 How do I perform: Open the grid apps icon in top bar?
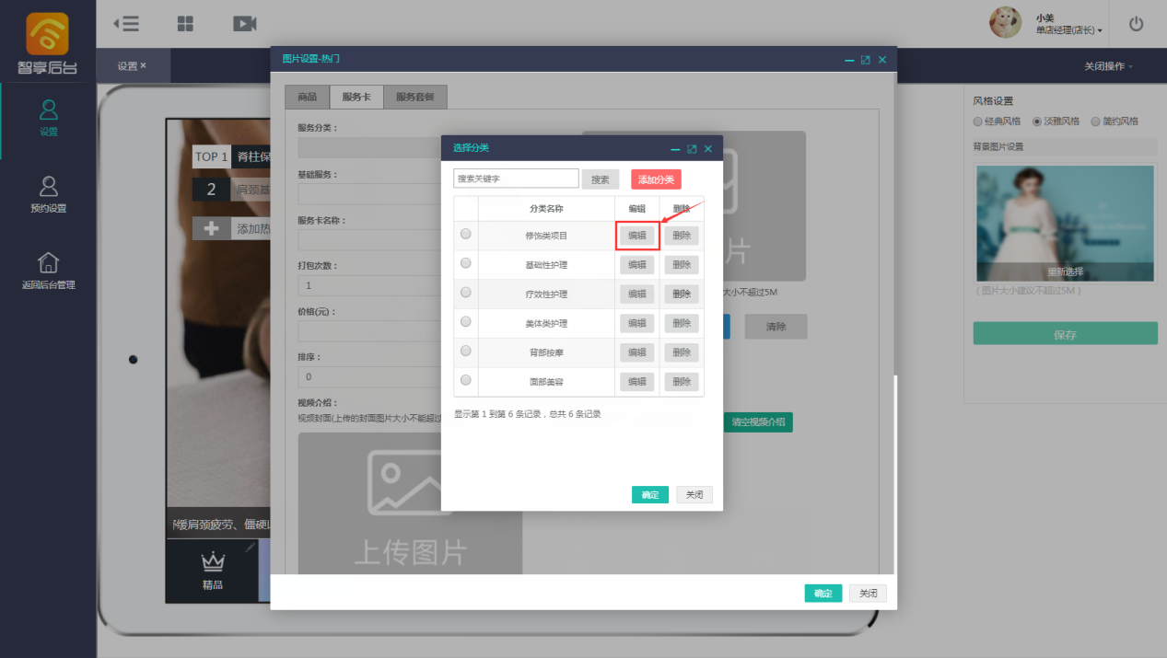click(x=185, y=24)
